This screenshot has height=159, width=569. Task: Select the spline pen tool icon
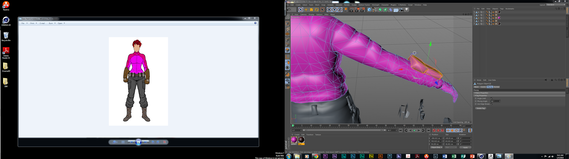click(x=375, y=10)
